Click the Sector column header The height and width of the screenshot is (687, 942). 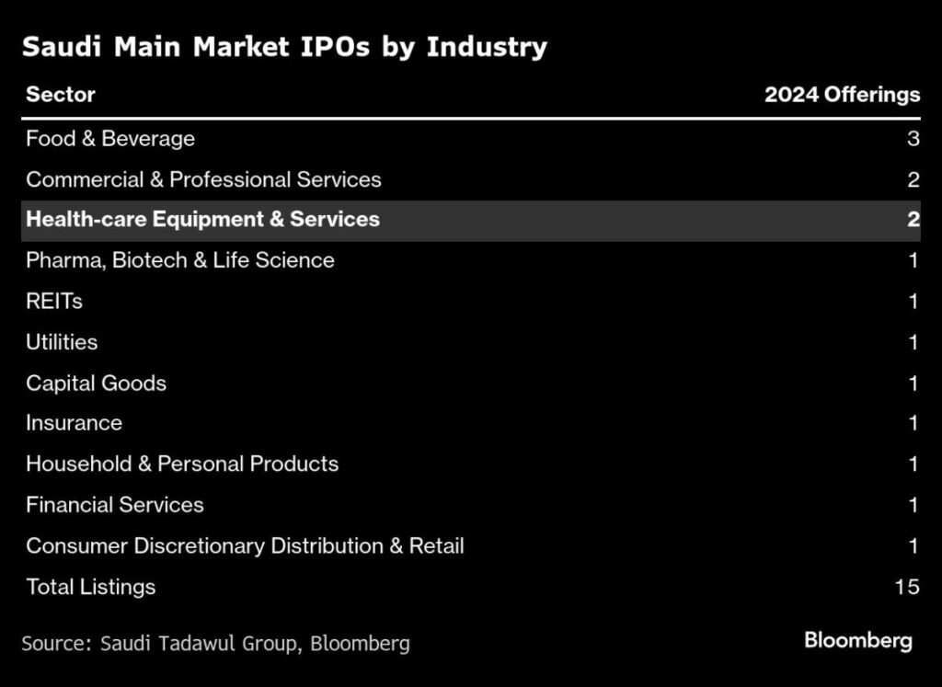click(x=61, y=95)
